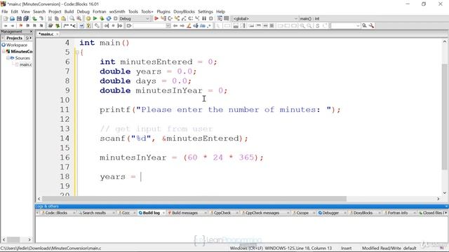Collapse the Sources folder node
This screenshot has height=252, width=449.
pyautogui.click(x=8, y=58)
